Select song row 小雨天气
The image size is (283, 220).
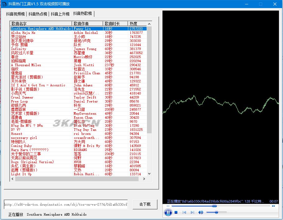pyautogui.click(x=78, y=93)
